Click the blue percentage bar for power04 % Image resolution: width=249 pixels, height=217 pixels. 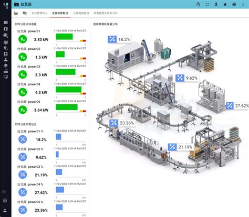click(x=60, y=190)
